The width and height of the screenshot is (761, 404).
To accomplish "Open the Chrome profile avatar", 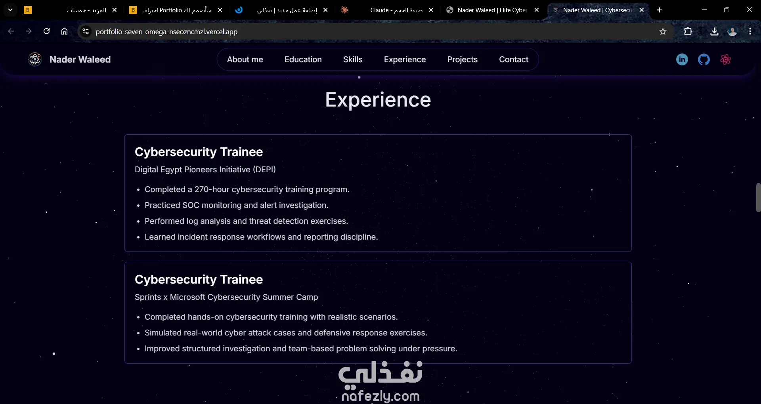I will [732, 31].
